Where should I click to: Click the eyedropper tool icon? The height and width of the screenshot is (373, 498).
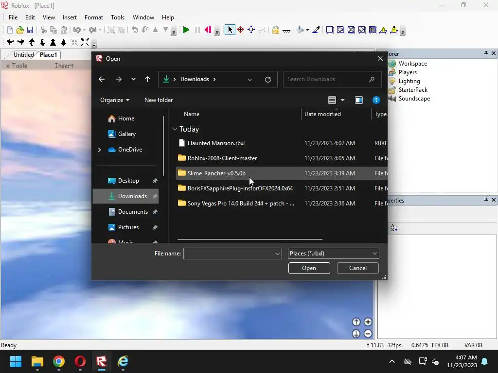pyautogui.click(x=316, y=30)
